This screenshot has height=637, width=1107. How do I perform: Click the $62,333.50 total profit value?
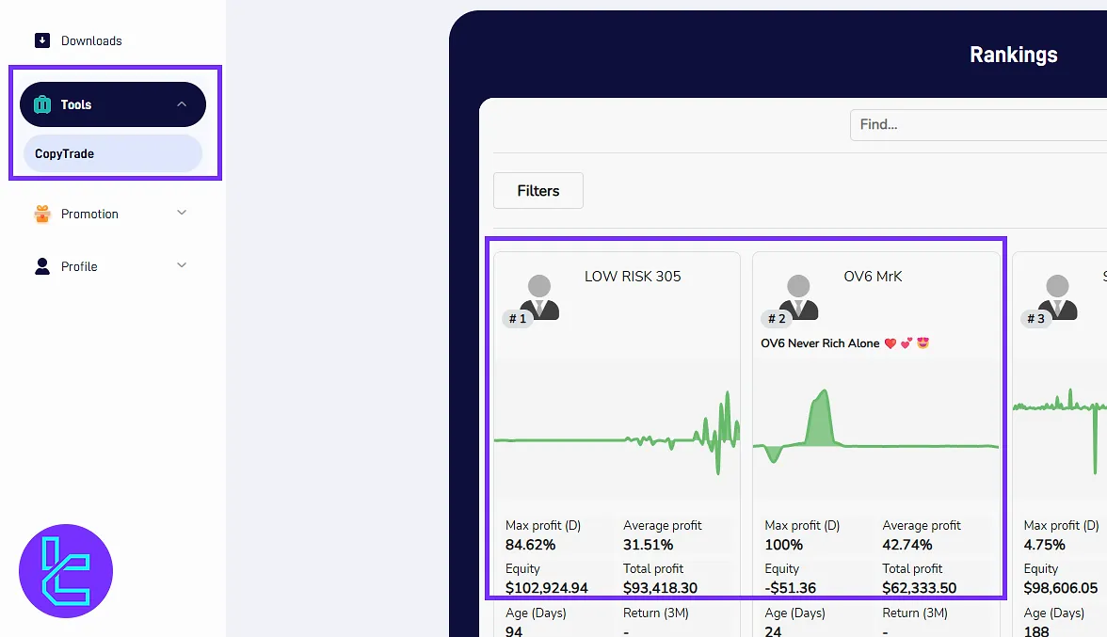pyautogui.click(x=919, y=588)
